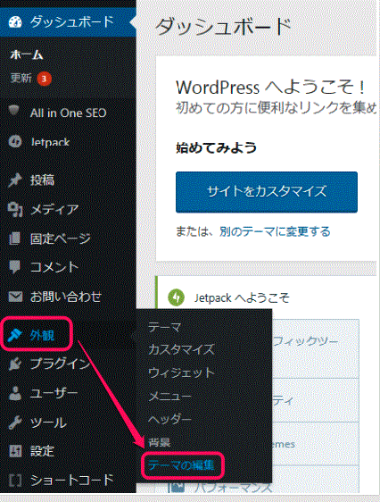The width and height of the screenshot is (380, 502).
Task: Select カスタマイズ in appearance flyout
Action: click(181, 349)
